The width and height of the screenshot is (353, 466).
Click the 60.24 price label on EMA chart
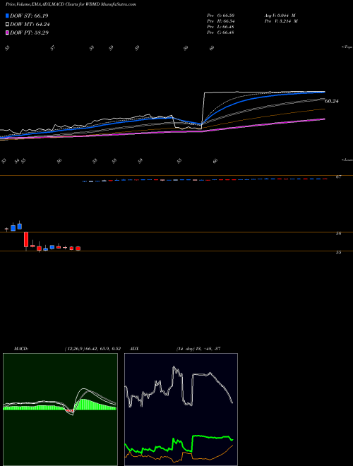click(332, 102)
